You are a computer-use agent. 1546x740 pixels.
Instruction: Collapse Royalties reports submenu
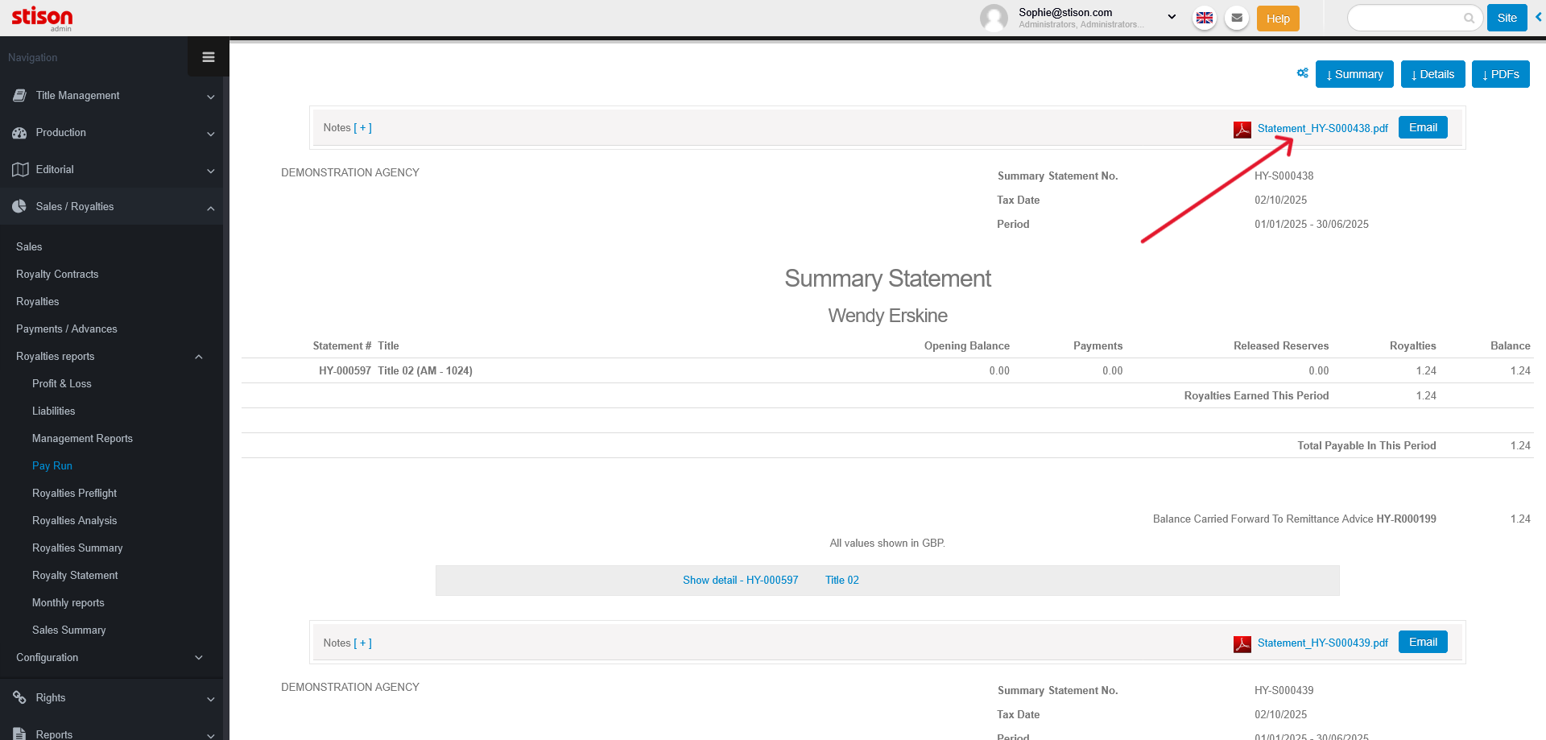[198, 357]
